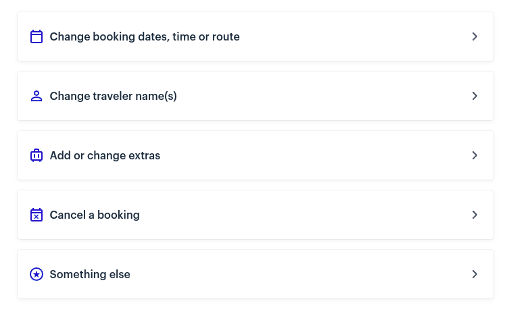
Task: Open the Cancel a booking chevron arrow
Action: (475, 215)
